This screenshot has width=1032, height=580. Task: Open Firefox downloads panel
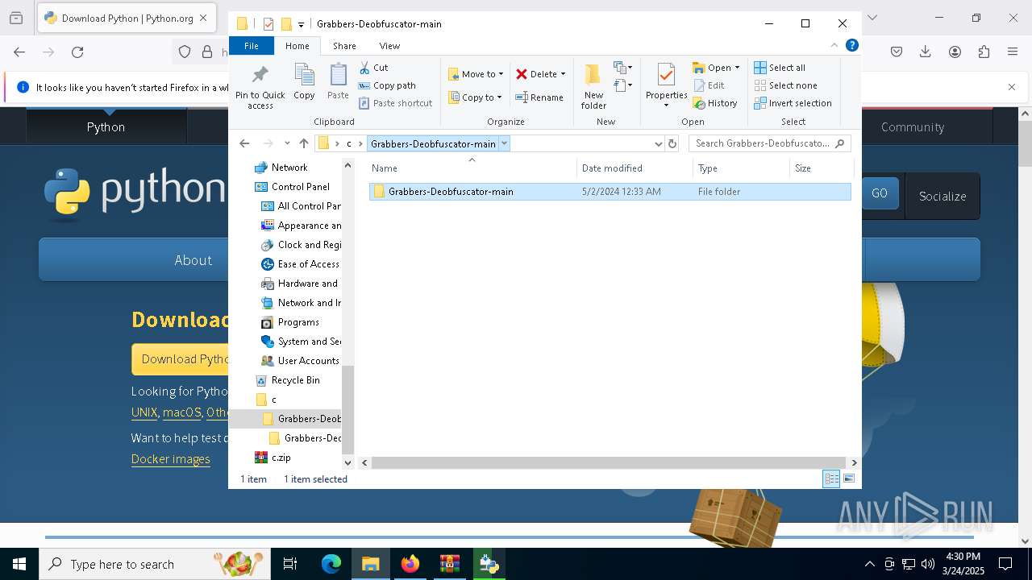pos(926,52)
